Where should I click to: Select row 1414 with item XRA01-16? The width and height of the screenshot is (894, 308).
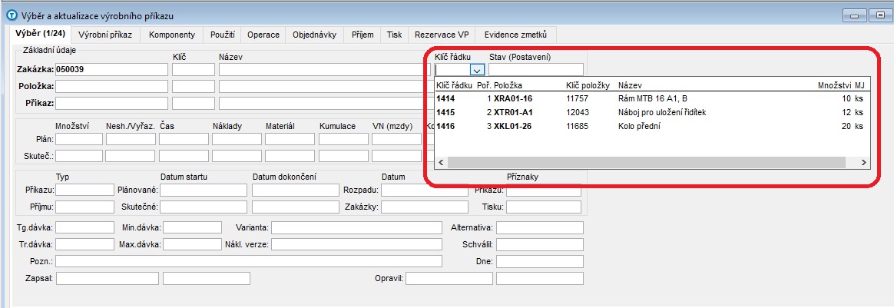click(x=652, y=98)
